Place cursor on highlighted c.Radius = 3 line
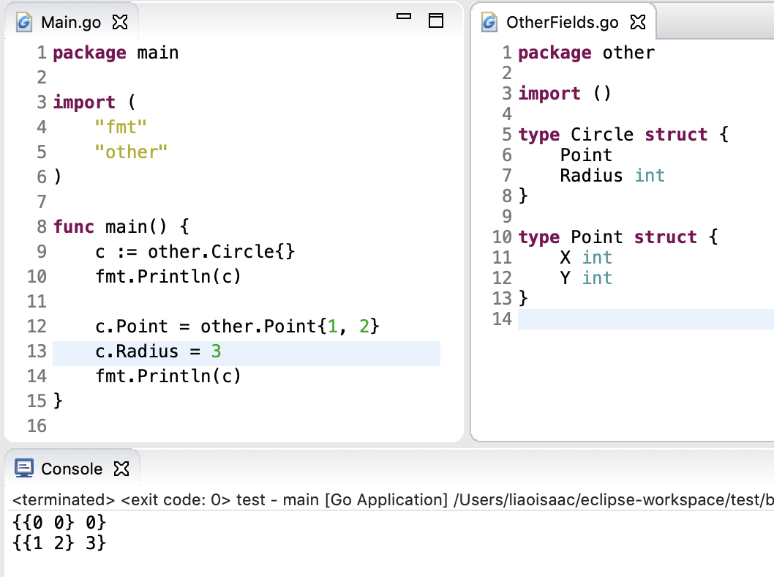The width and height of the screenshot is (774, 577). 158,351
